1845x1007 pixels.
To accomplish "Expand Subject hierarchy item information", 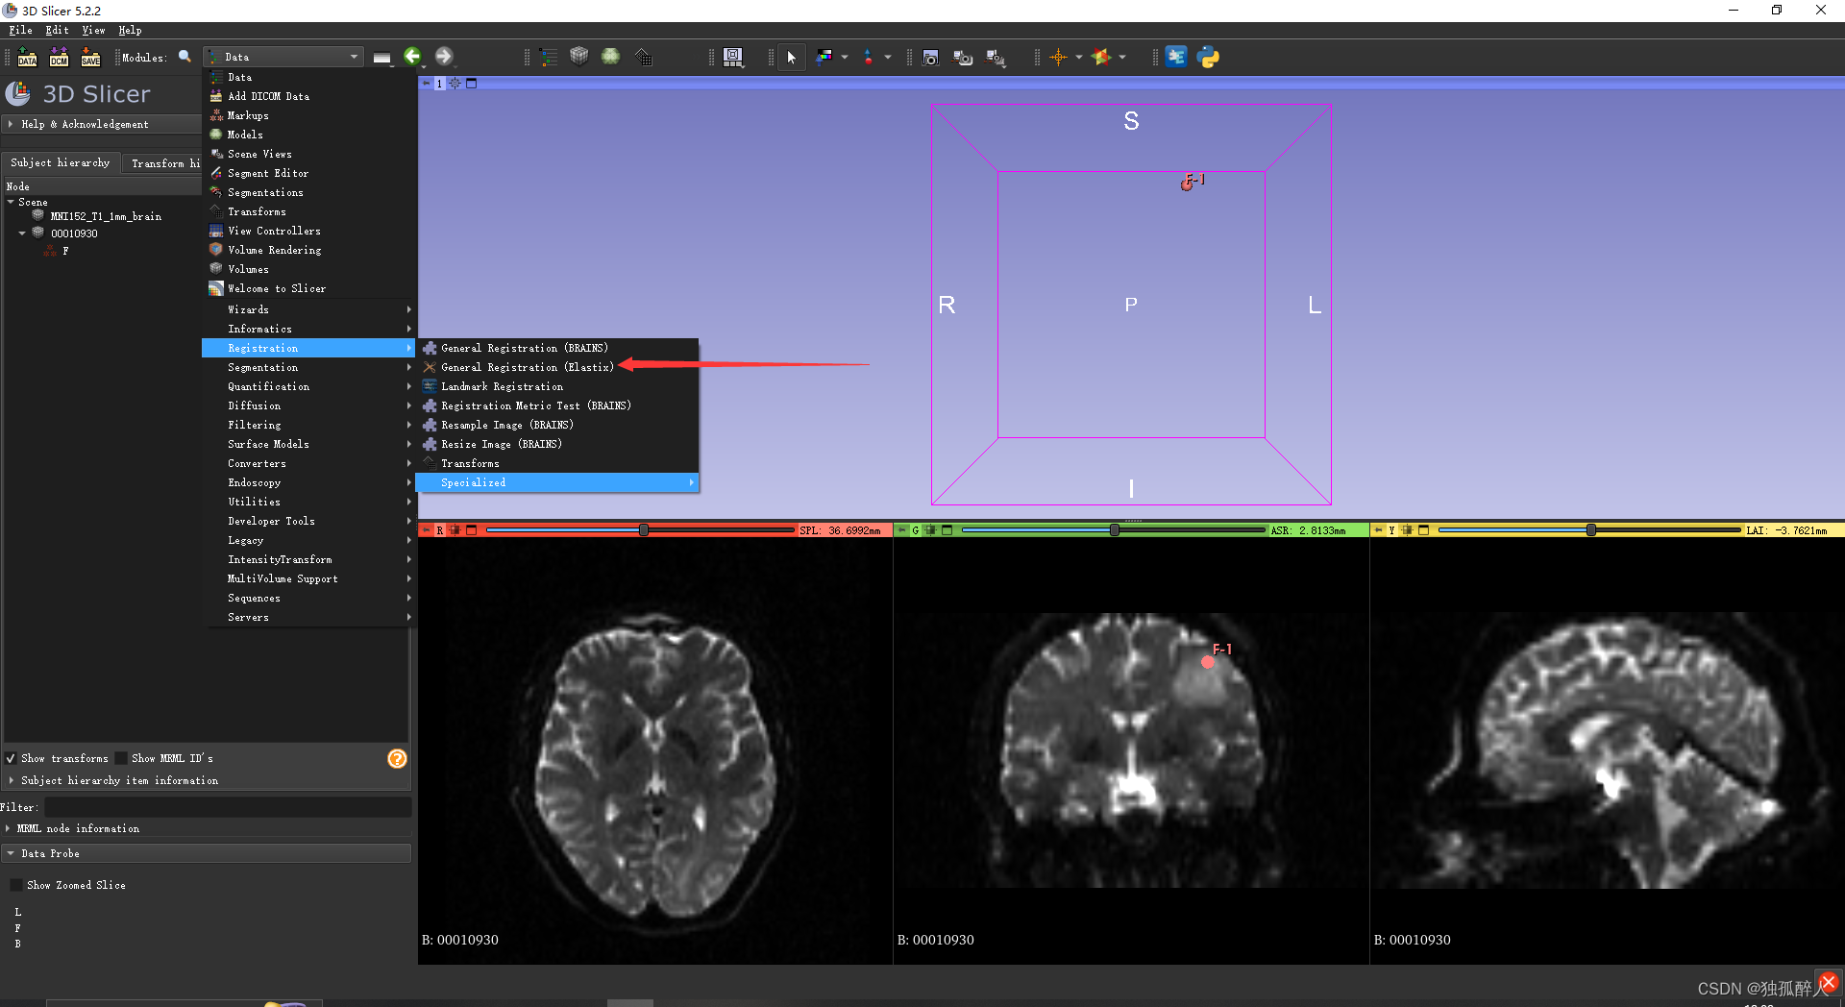I will point(119,781).
